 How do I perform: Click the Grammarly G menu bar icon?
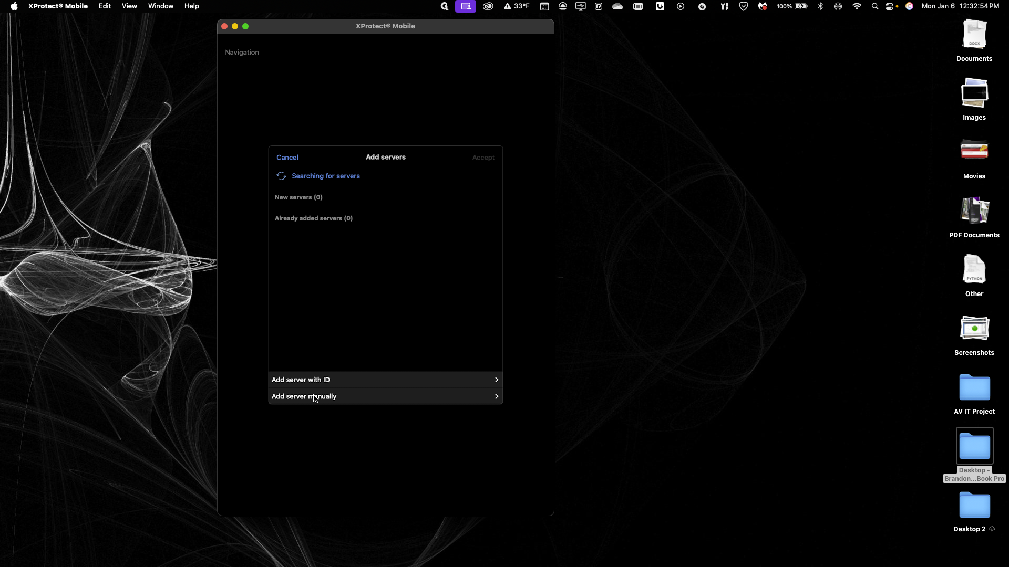click(x=445, y=6)
